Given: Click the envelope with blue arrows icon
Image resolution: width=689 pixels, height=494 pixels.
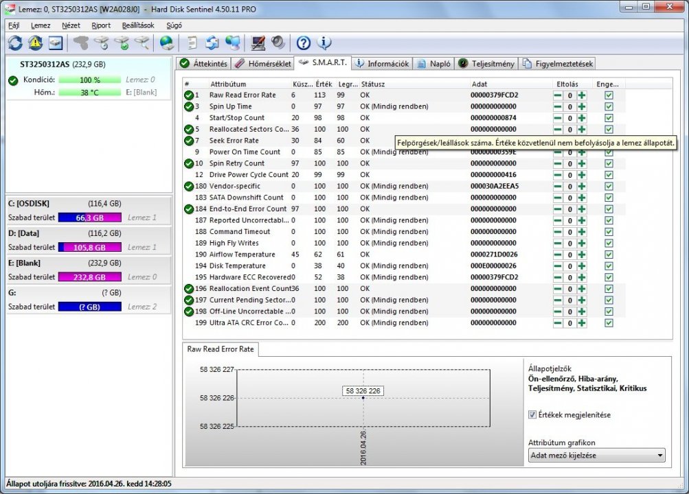Looking at the screenshot, I should point(213,43).
